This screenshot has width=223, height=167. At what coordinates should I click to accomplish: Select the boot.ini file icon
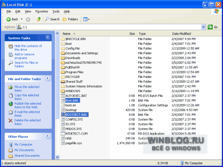tap(63, 105)
